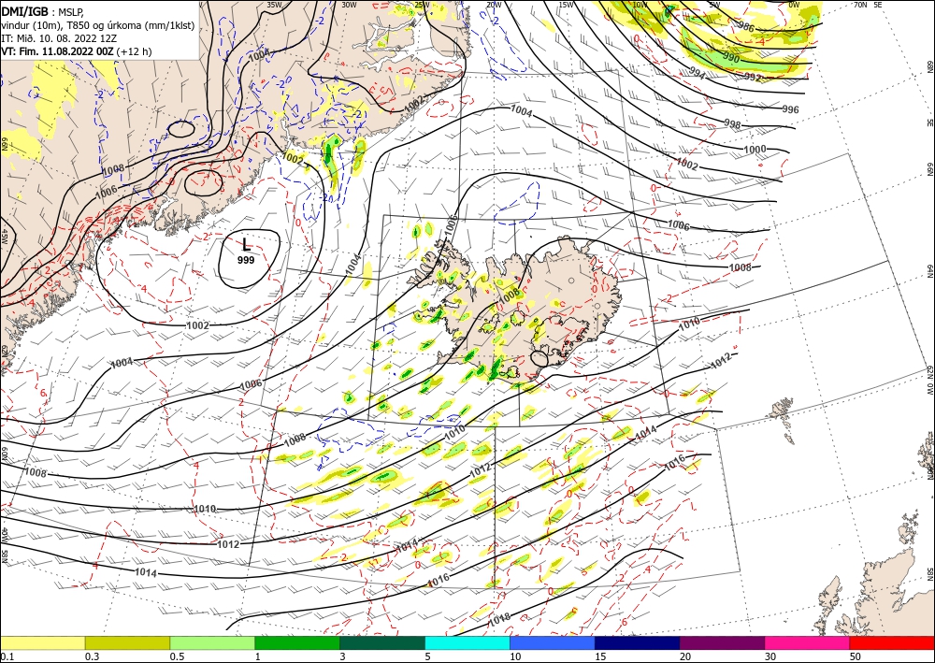Choose the purple 20–30 legend swatch
The height and width of the screenshot is (663, 935).
click(722, 642)
